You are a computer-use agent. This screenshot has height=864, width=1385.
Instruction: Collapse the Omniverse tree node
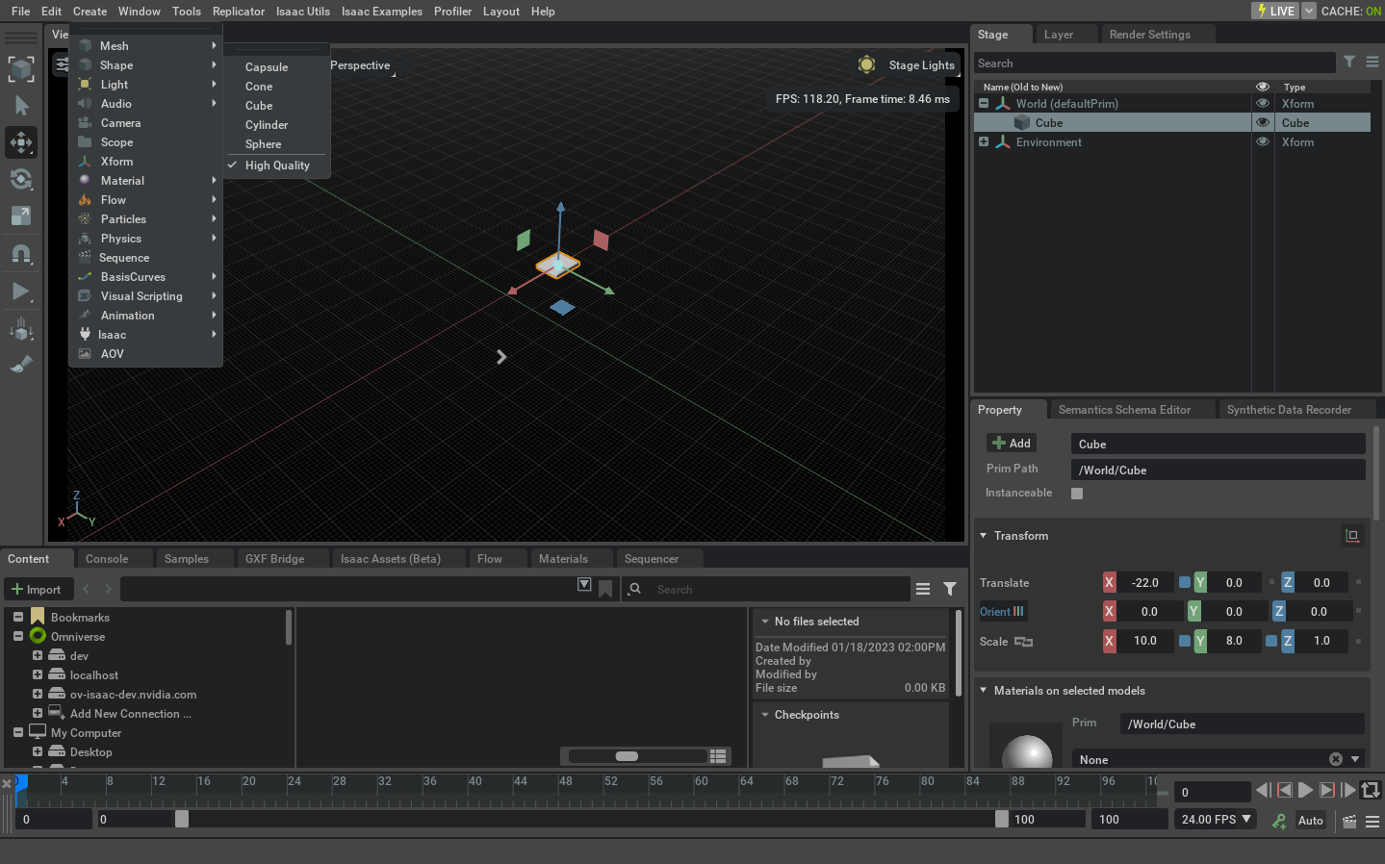click(18, 636)
